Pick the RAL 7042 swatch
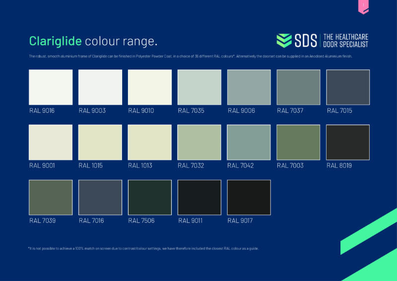The image size is (397, 281). pos(249,142)
